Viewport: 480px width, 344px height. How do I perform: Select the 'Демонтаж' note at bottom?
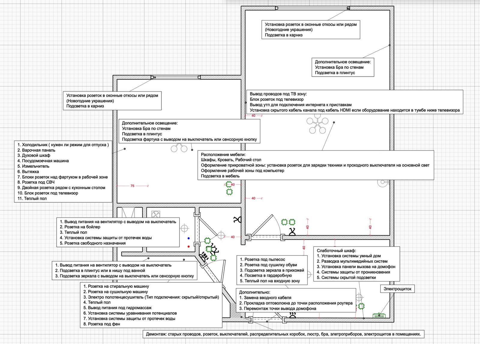(283, 334)
